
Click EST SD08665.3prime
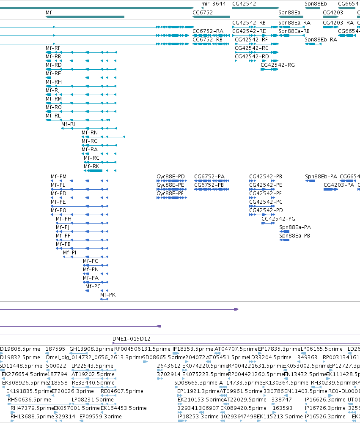pos(196,382)
